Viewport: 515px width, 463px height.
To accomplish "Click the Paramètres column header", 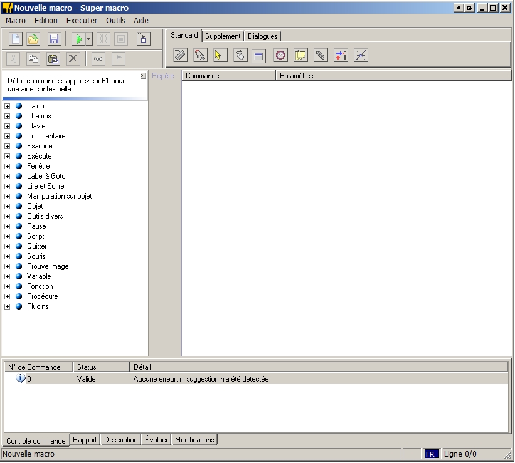I will (x=393, y=76).
